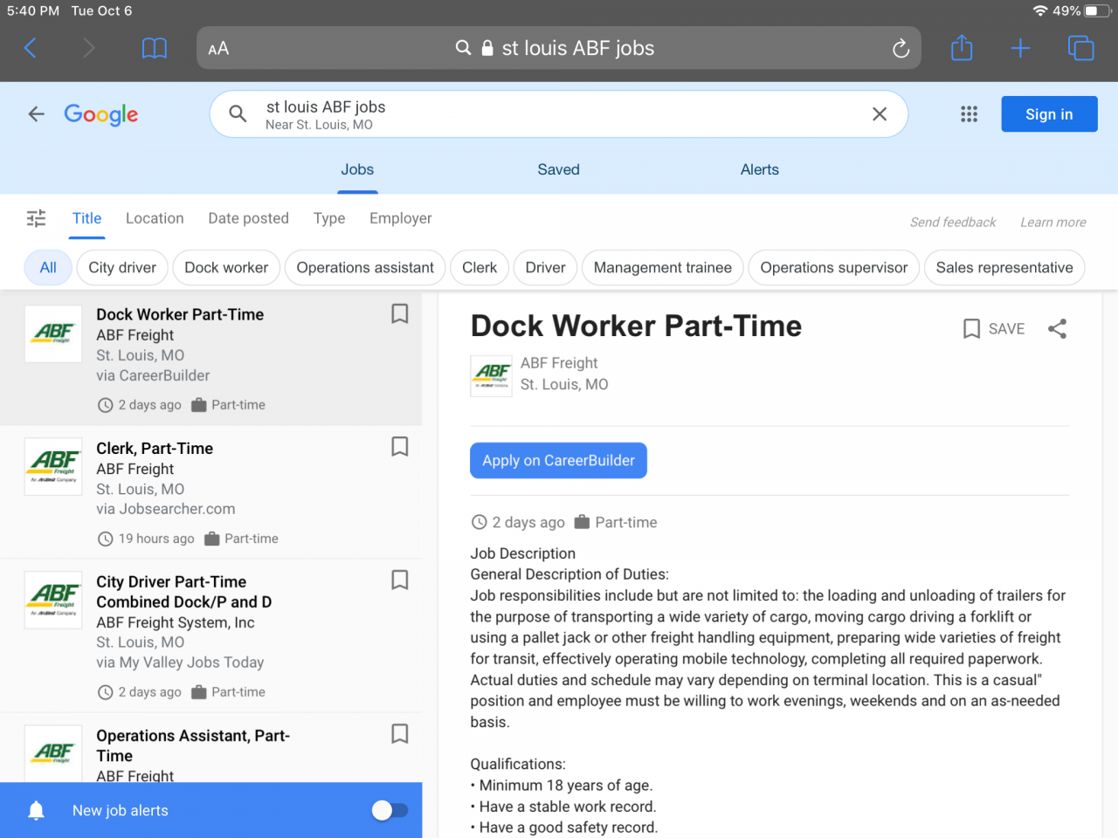The width and height of the screenshot is (1118, 838).
Task: Click '19 hours ago' posting time
Action: pyautogui.click(x=156, y=539)
